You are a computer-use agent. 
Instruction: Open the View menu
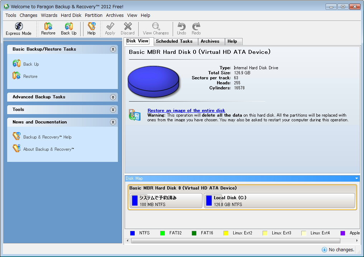132,15
